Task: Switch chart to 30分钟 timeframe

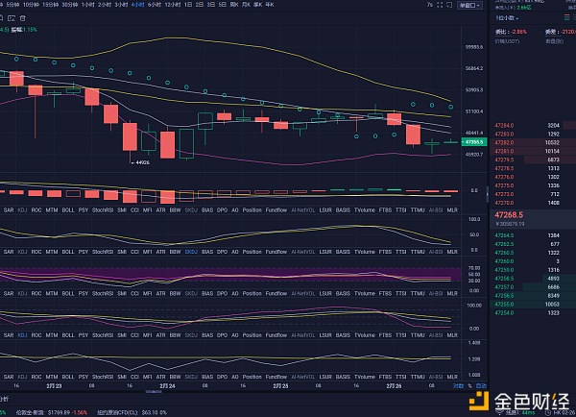Action: [x=70, y=5]
